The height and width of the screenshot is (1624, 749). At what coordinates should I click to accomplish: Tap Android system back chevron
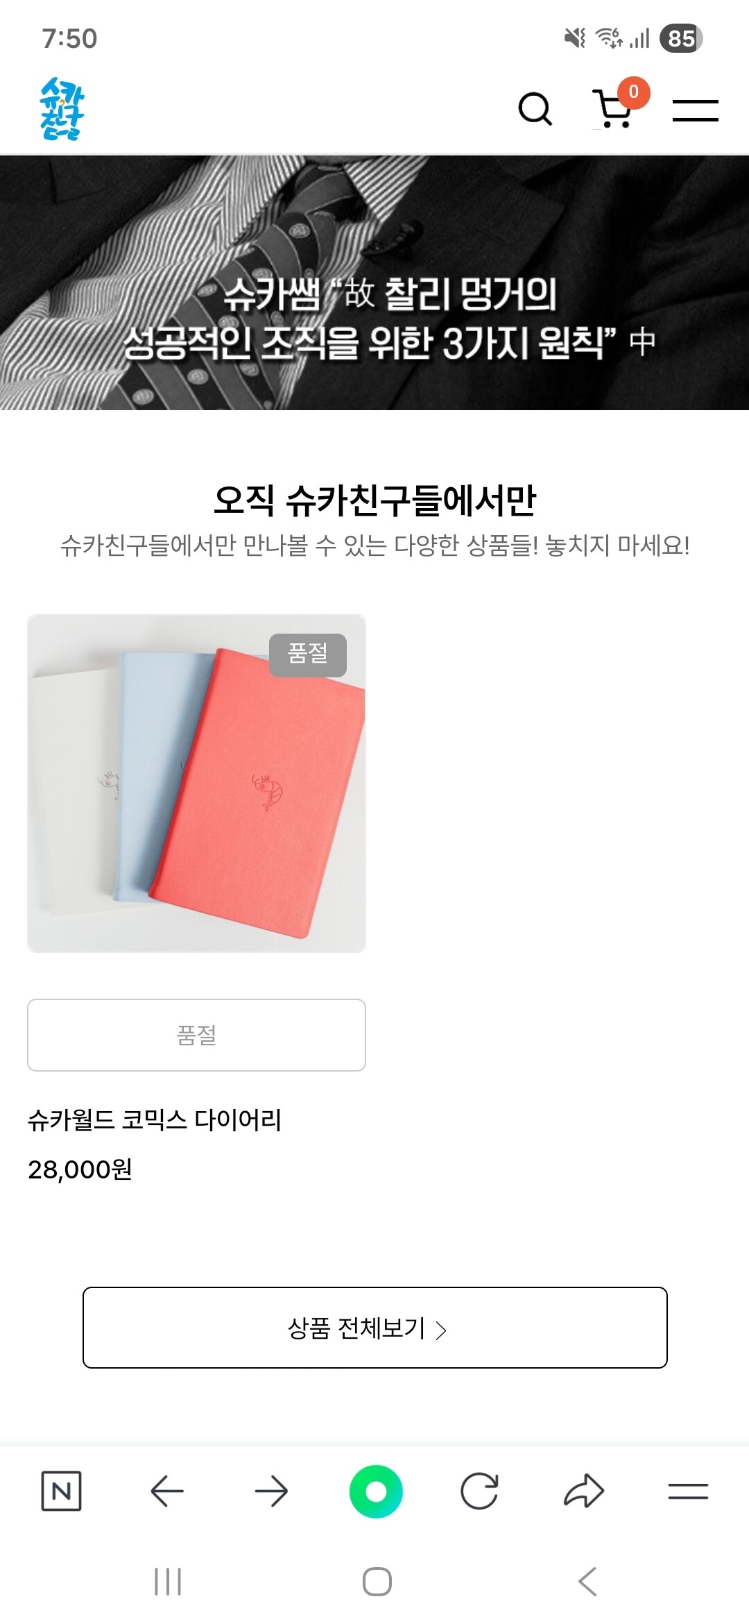[x=587, y=1582]
